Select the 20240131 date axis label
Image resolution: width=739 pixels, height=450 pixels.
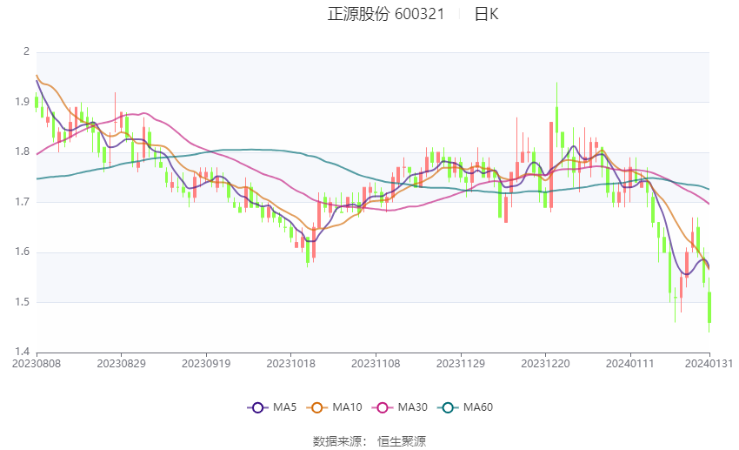pyautogui.click(x=709, y=364)
